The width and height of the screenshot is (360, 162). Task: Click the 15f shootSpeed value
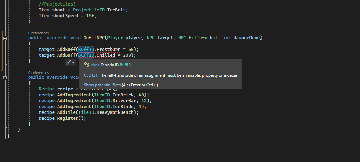click(x=90, y=16)
